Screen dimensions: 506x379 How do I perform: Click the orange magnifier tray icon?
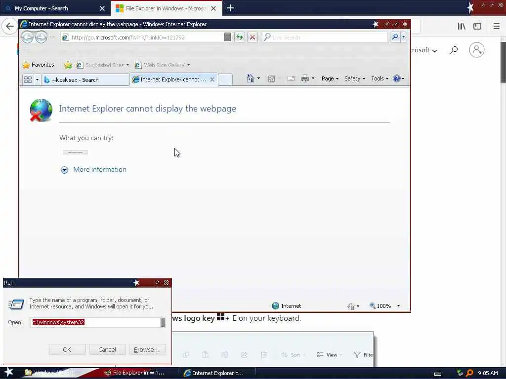click(x=469, y=373)
